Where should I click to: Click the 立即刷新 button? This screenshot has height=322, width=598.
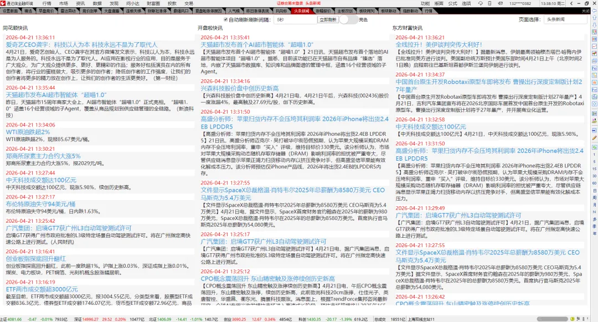(328, 19)
